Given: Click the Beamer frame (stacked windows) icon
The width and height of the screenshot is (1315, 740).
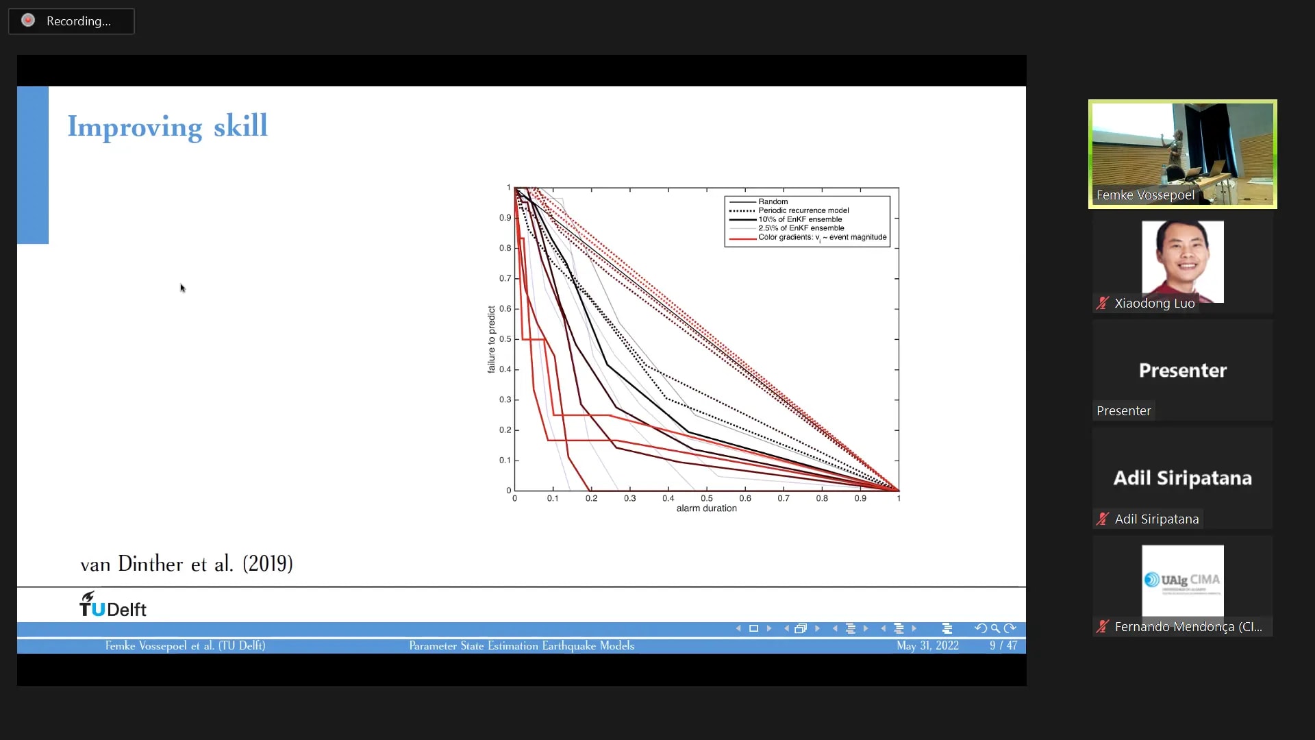Looking at the screenshot, I should click(x=801, y=628).
